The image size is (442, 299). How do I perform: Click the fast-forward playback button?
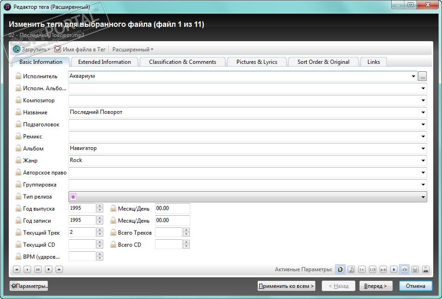tap(59, 269)
